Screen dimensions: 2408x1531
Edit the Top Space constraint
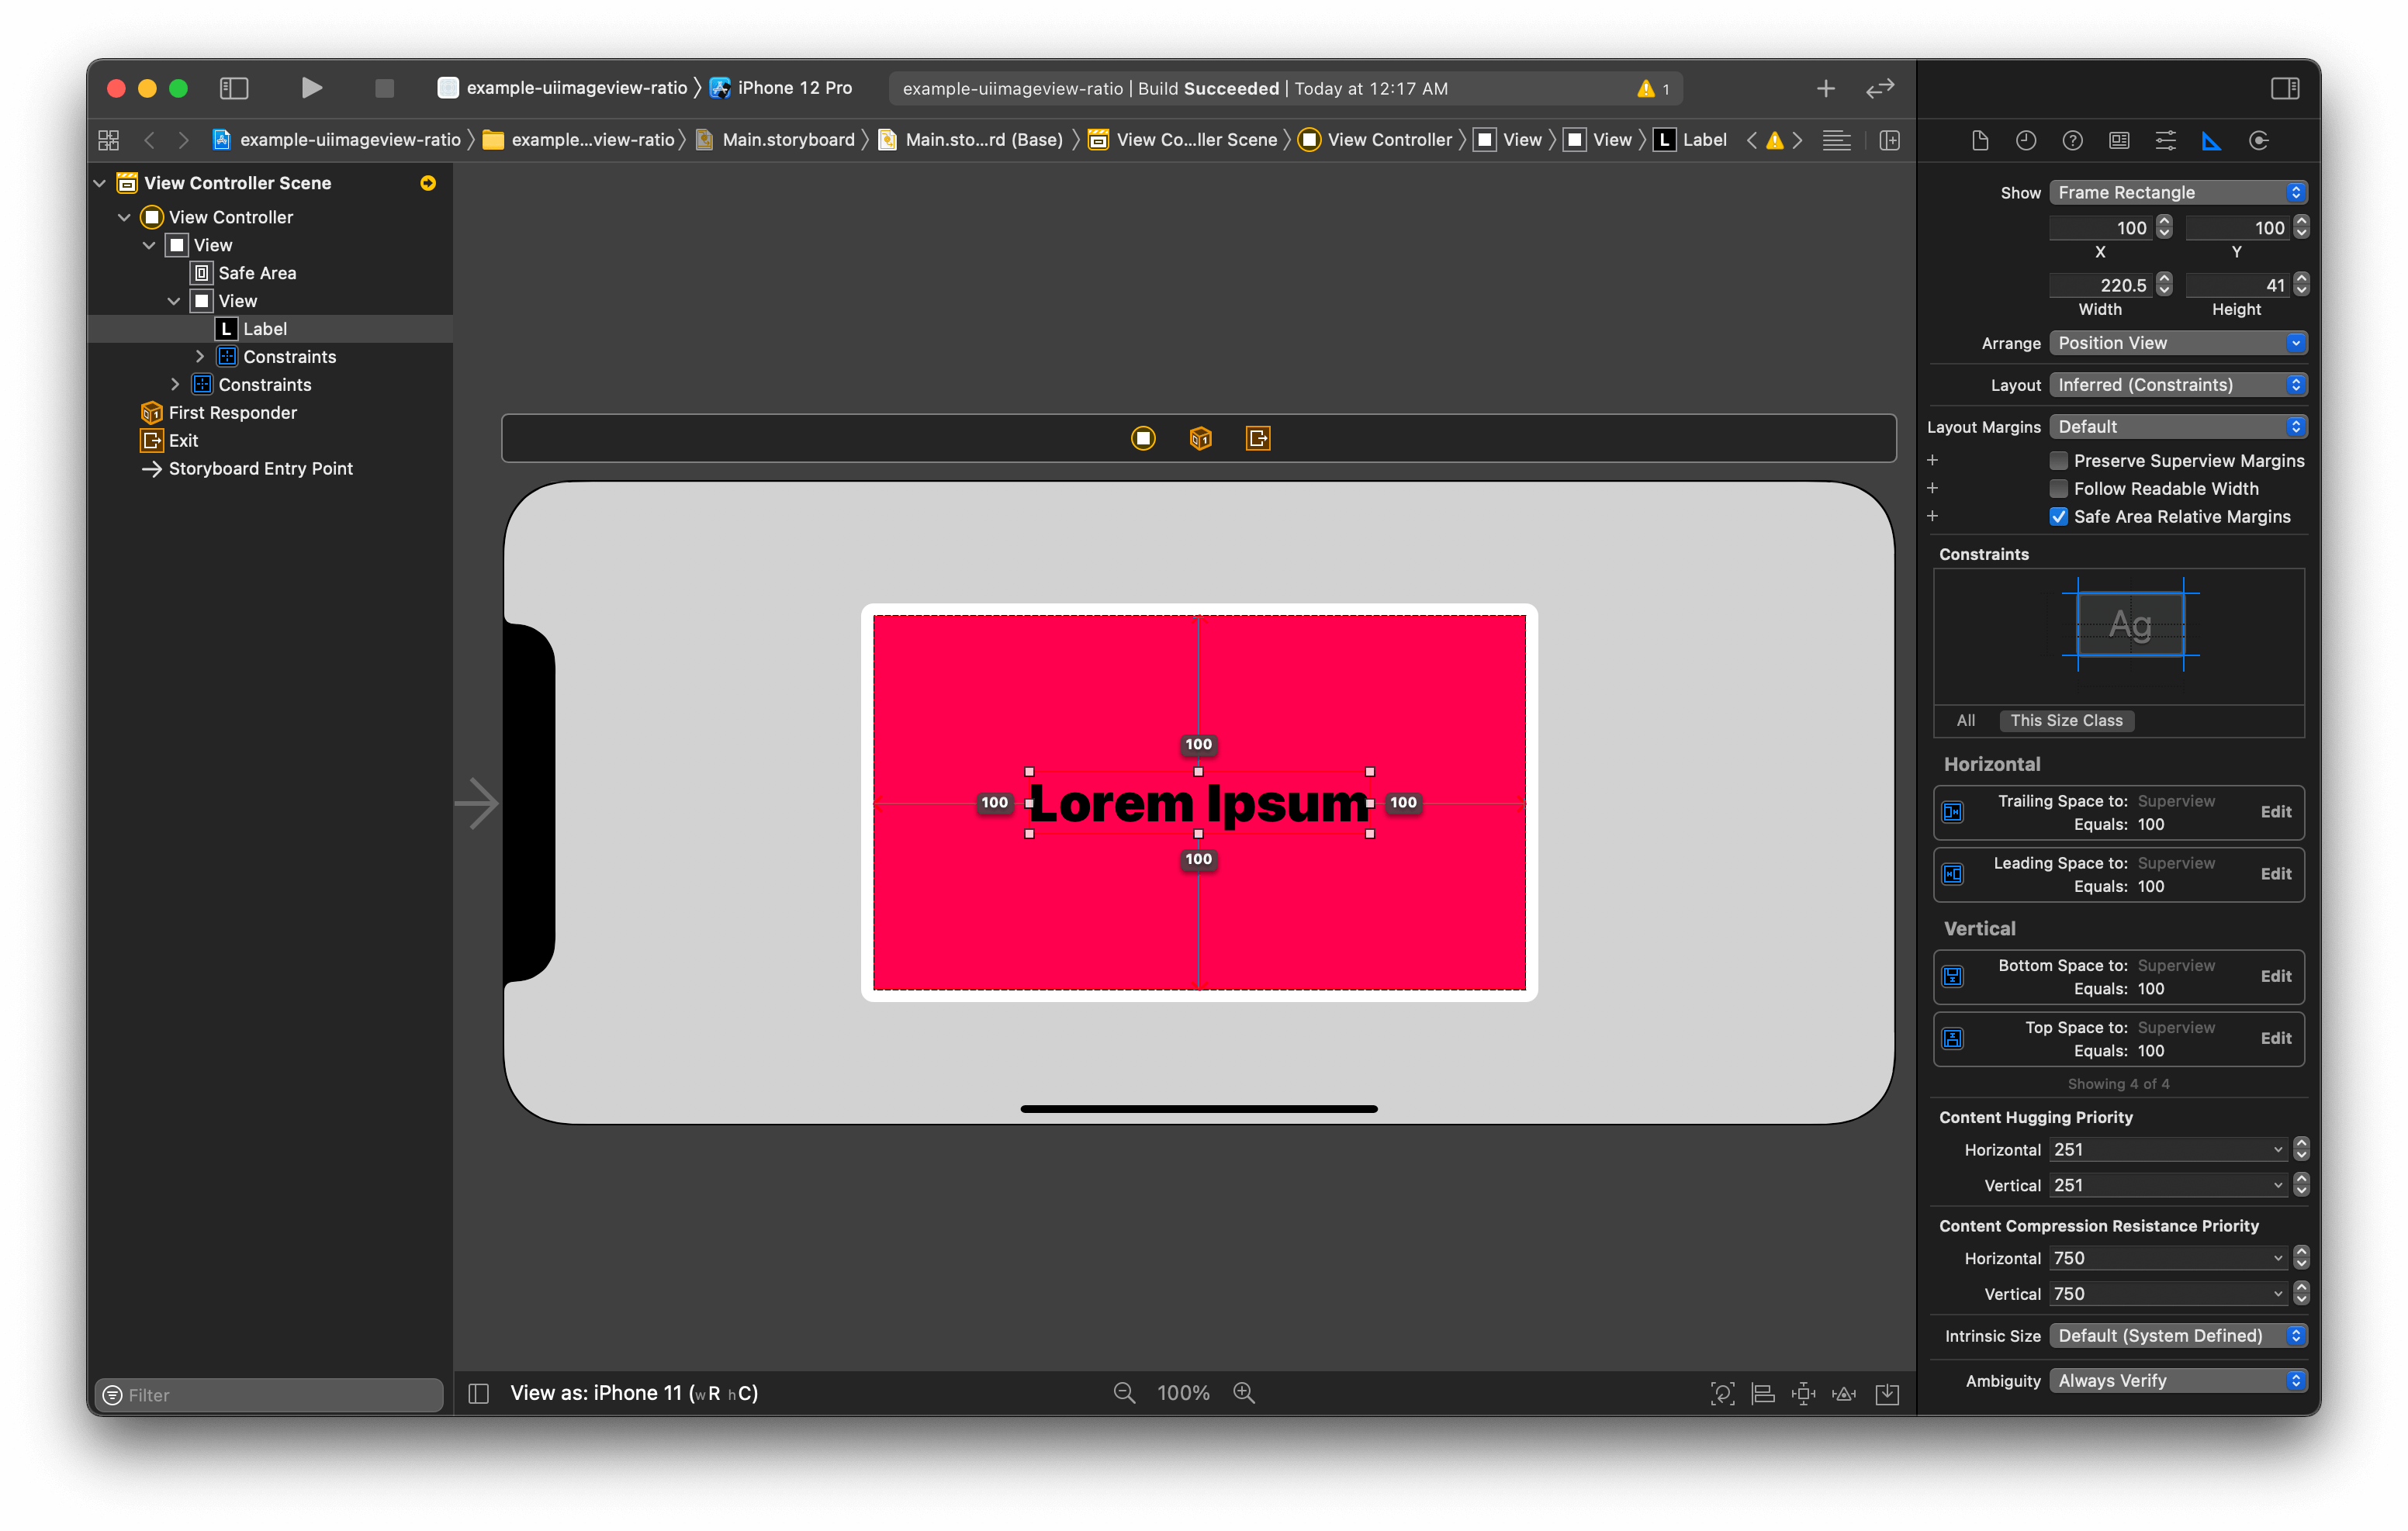(x=2275, y=1038)
